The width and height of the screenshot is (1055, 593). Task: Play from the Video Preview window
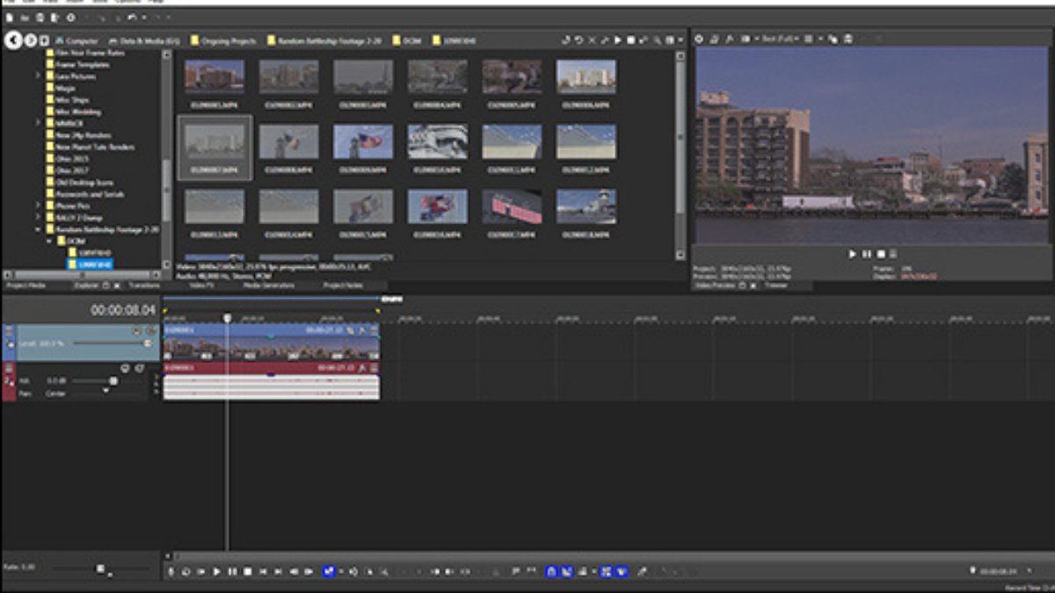[852, 254]
